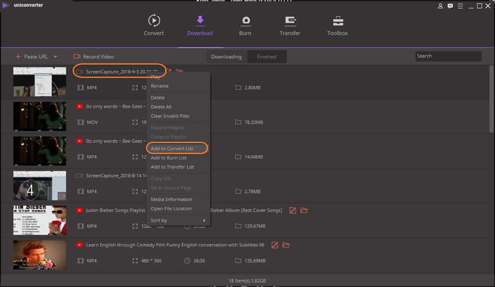Click film format icon beside MOV
495x287 pixels.
pyautogui.click(x=80, y=122)
